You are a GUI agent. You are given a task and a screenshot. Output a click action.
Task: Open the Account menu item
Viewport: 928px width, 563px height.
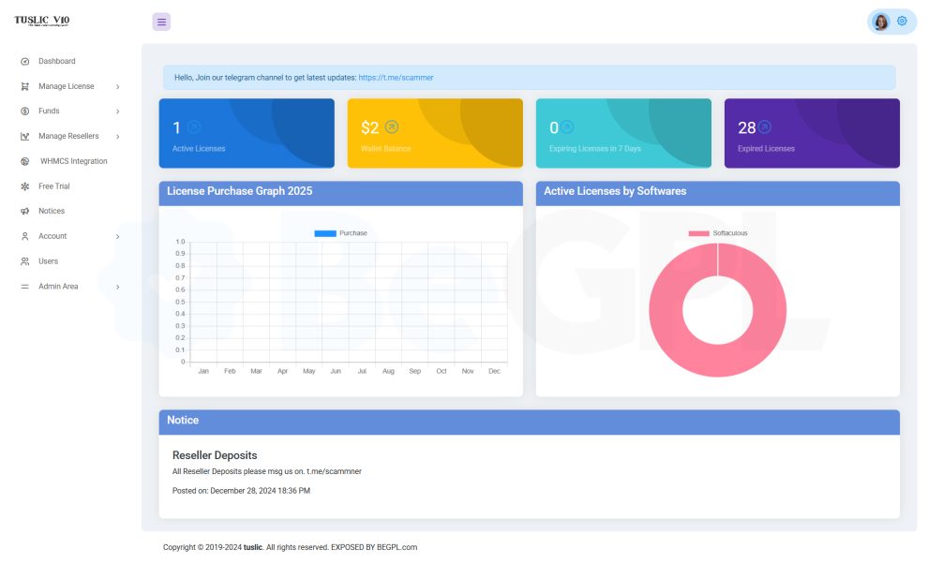53,236
